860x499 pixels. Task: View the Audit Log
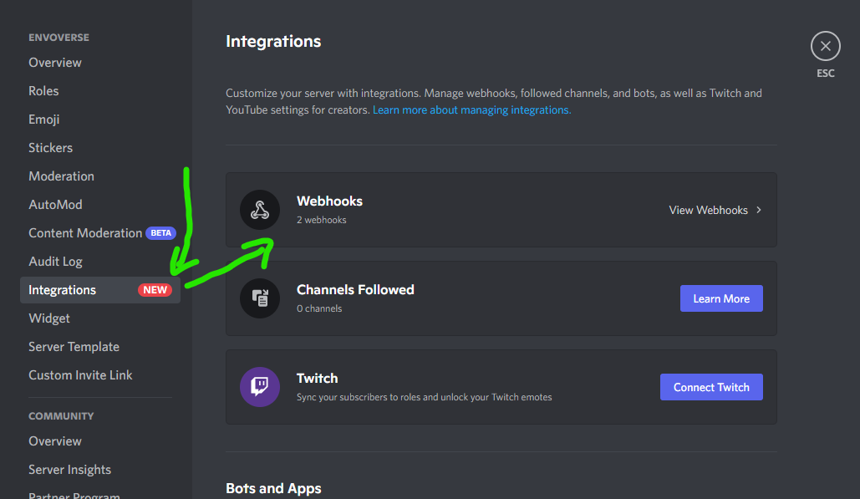pos(55,261)
